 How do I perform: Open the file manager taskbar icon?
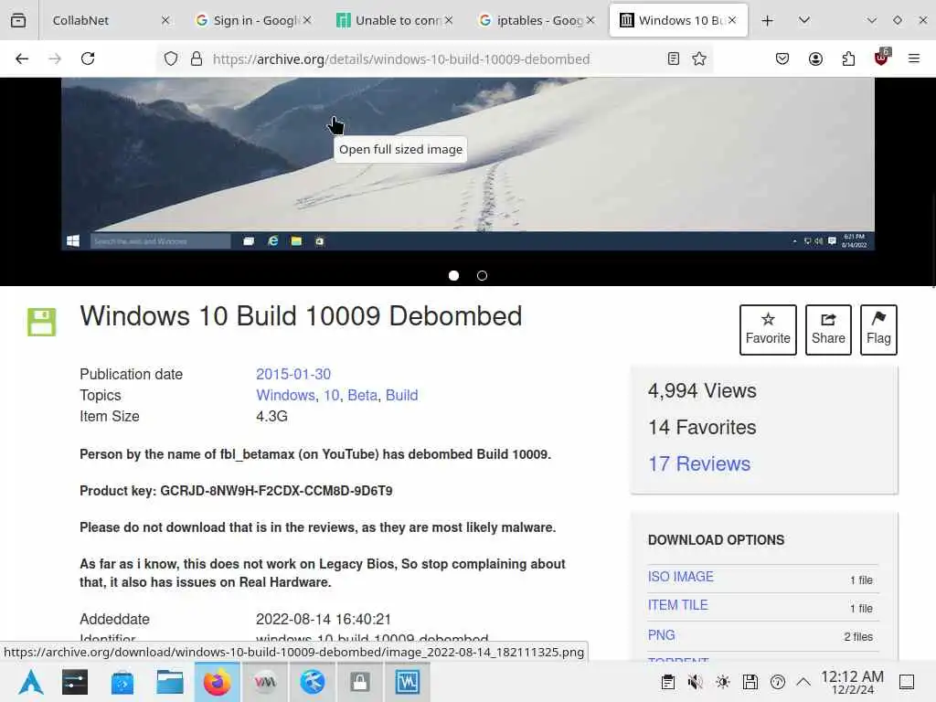point(169,682)
